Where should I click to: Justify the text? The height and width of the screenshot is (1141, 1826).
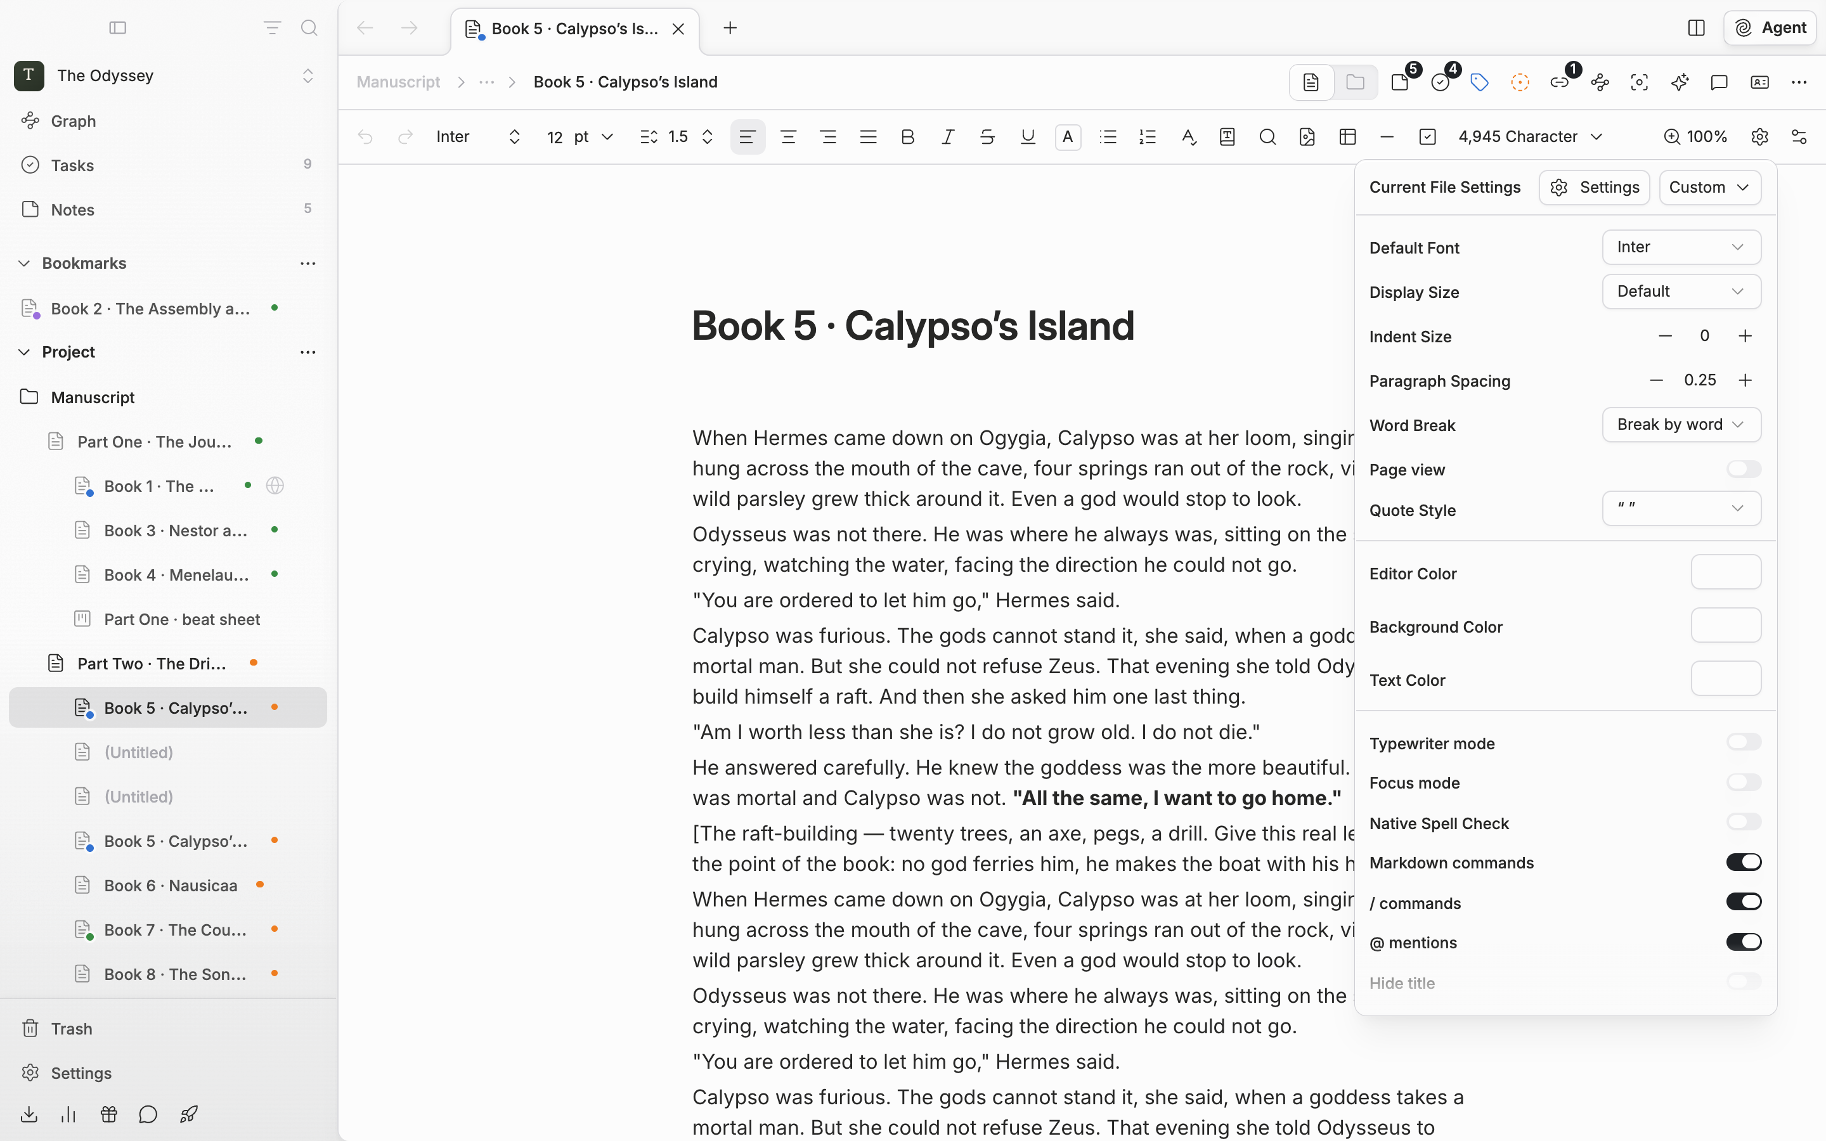869,136
